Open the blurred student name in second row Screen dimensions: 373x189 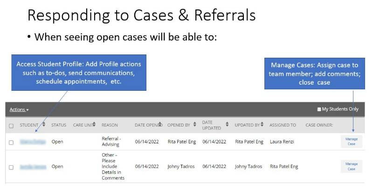coord(33,167)
